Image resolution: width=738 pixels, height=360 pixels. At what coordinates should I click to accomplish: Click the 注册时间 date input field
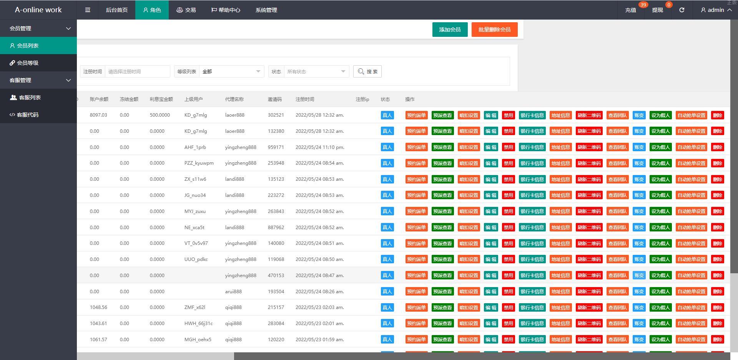137,71
